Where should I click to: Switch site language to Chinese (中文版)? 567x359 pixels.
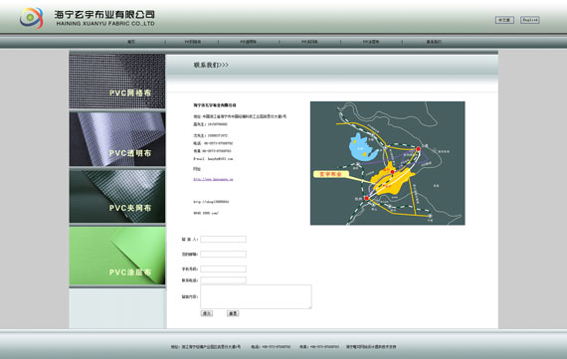[504, 20]
